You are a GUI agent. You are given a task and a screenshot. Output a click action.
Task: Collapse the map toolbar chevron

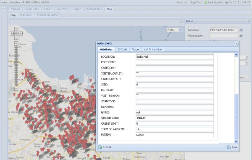pos(181,22)
